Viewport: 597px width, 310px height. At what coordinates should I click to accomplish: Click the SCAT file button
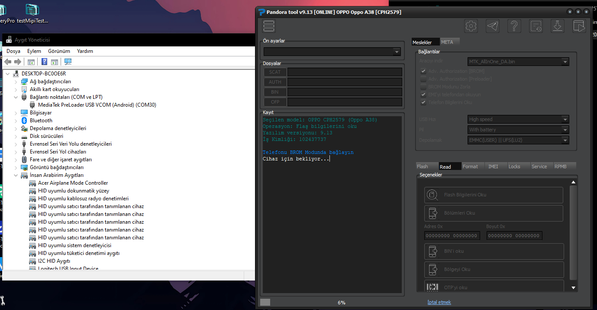[274, 72]
